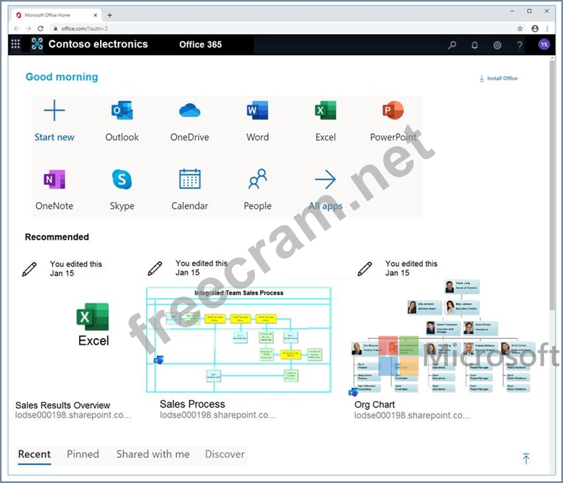Launch OneDrive app icon

[189, 110]
